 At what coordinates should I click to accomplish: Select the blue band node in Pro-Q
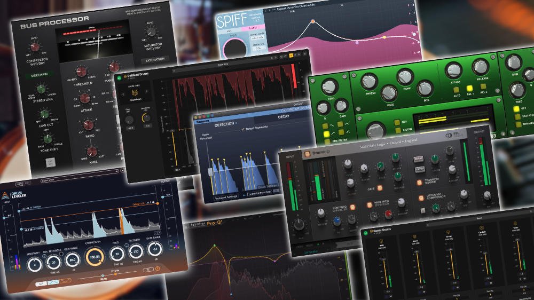pos(232,294)
